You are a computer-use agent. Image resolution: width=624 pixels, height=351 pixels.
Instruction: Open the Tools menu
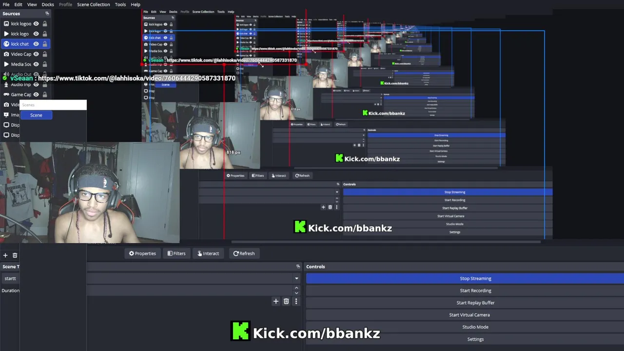[x=120, y=4]
